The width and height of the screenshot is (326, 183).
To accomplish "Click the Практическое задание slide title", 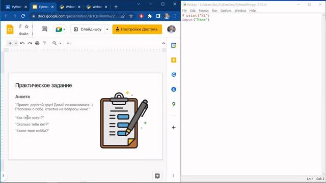I will pyautogui.click(x=43, y=85).
